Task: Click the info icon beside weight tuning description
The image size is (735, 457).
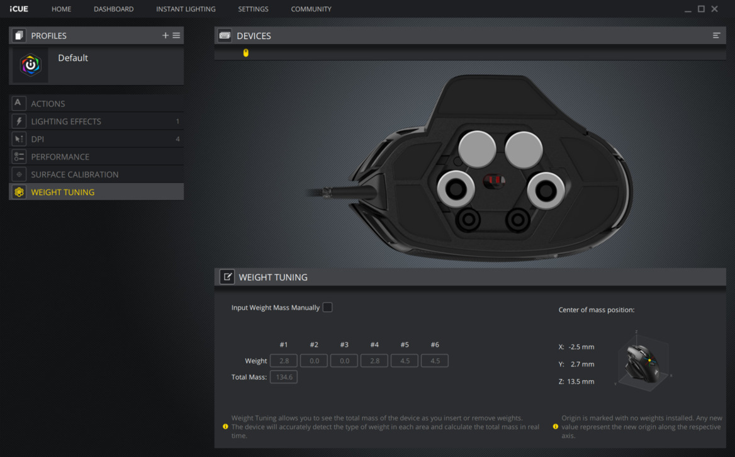Action: [225, 427]
